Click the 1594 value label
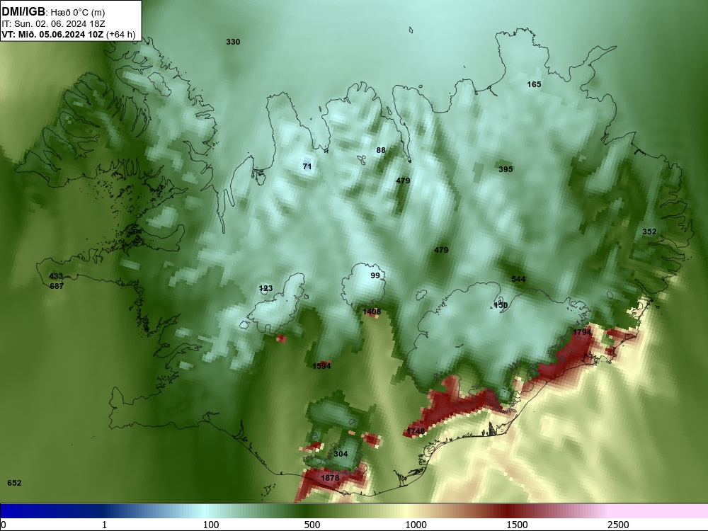The height and width of the screenshot is (531, 708). tap(321, 366)
